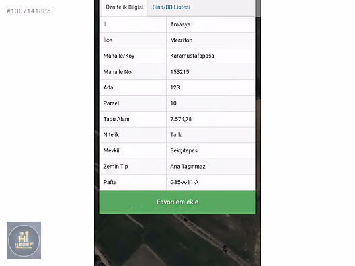Click the Zemin Tip value Ana Taşınmaz
This screenshot has width=355, height=266.
[x=188, y=167]
